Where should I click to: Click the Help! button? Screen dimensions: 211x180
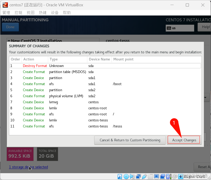point(204,27)
